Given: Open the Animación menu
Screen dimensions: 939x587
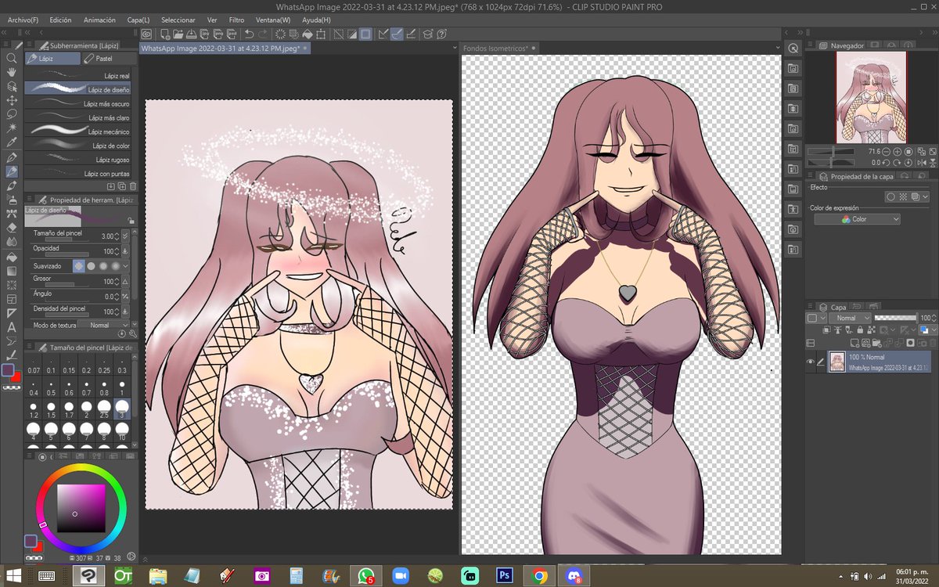Looking at the screenshot, I should click(100, 20).
